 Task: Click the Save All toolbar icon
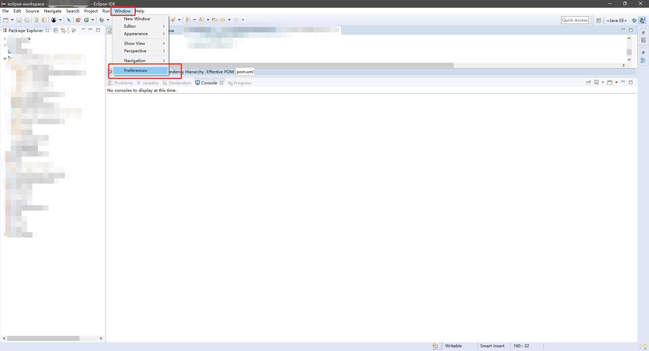point(27,20)
